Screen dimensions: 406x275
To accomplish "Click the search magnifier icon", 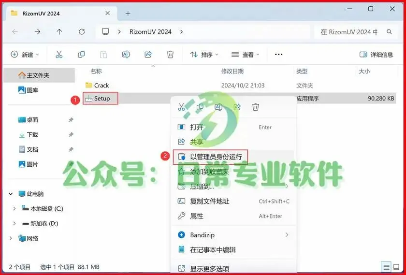I will coord(389,31).
